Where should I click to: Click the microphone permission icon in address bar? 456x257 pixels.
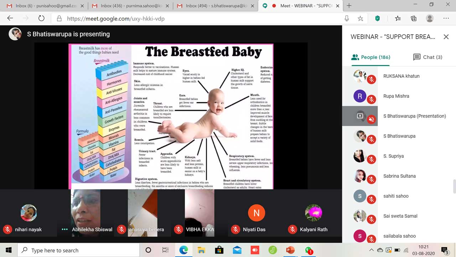pos(347,19)
